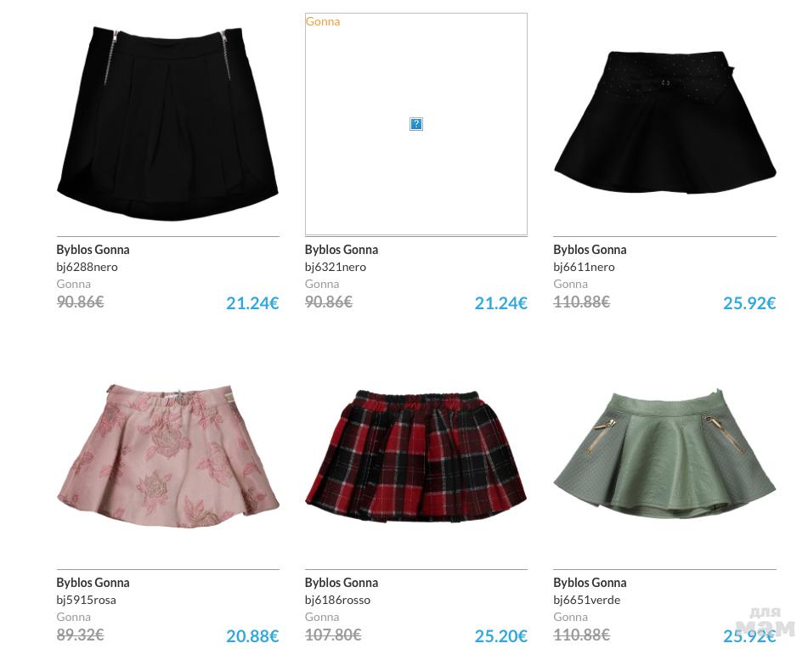Click the 20.88€ price of pink skirt
Viewport: 808px width, 649px height.
click(252, 636)
